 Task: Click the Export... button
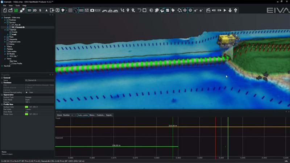pyautogui.click(x=109, y=115)
